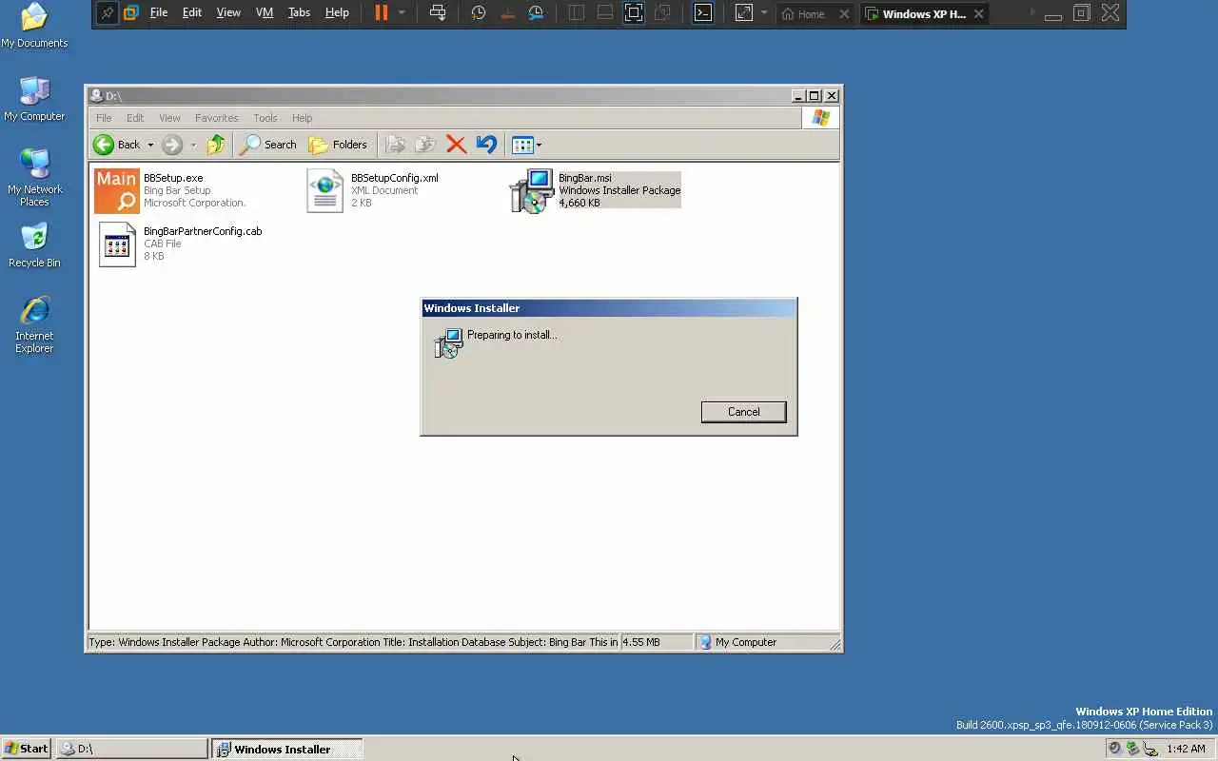
Task: Click the grey round tray icon
Action: tap(1115, 749)
